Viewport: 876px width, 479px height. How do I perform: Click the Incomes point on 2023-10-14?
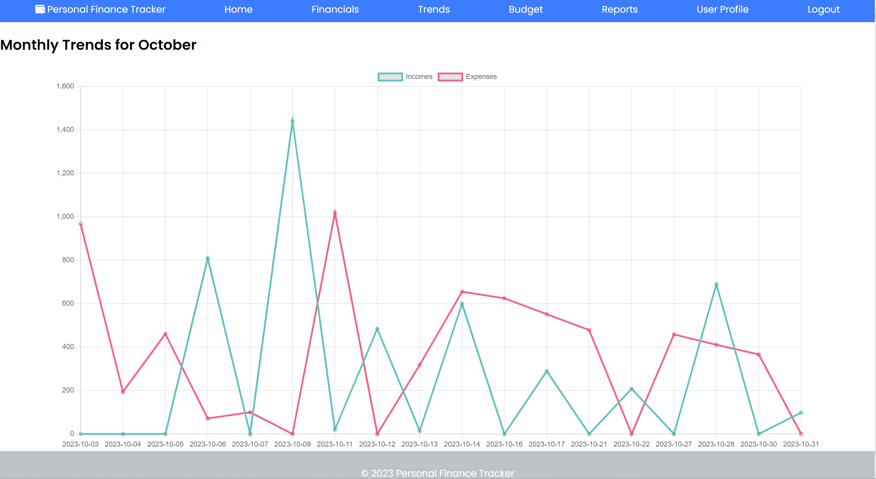coord(462,304)
